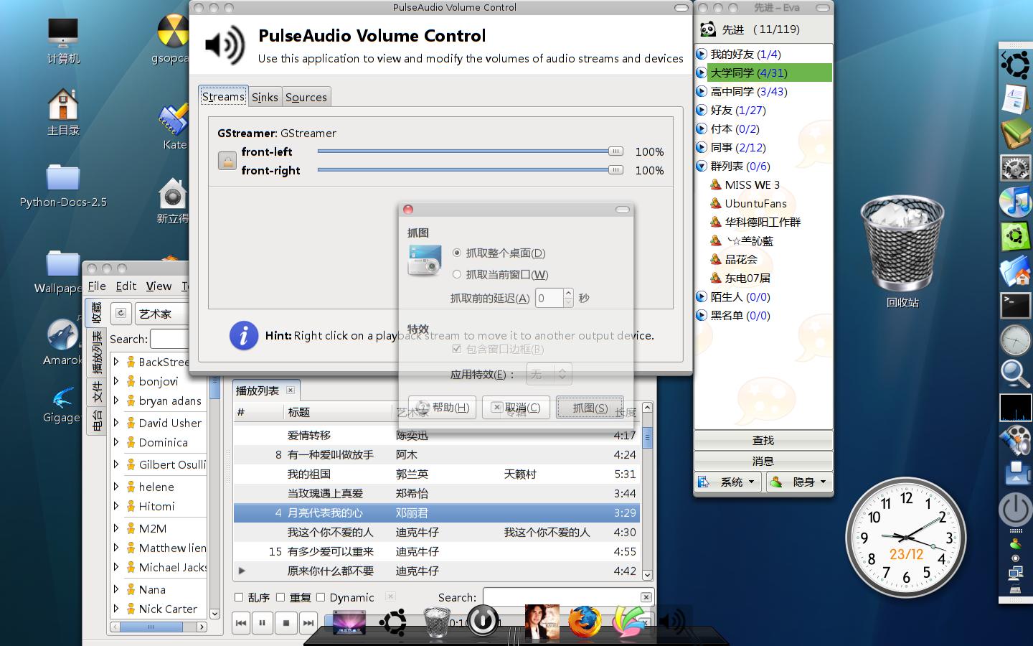Select the Streams tab
This screenshot has height=646, width=1033.
(223, 96)
